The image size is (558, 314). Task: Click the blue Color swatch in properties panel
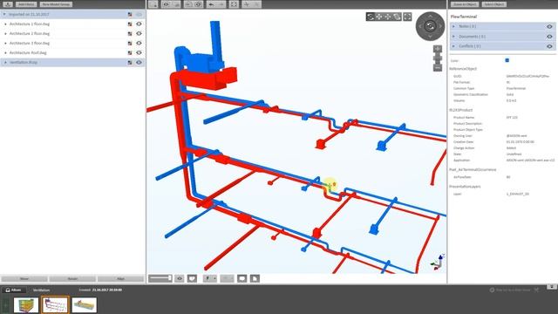coord(507,60)
